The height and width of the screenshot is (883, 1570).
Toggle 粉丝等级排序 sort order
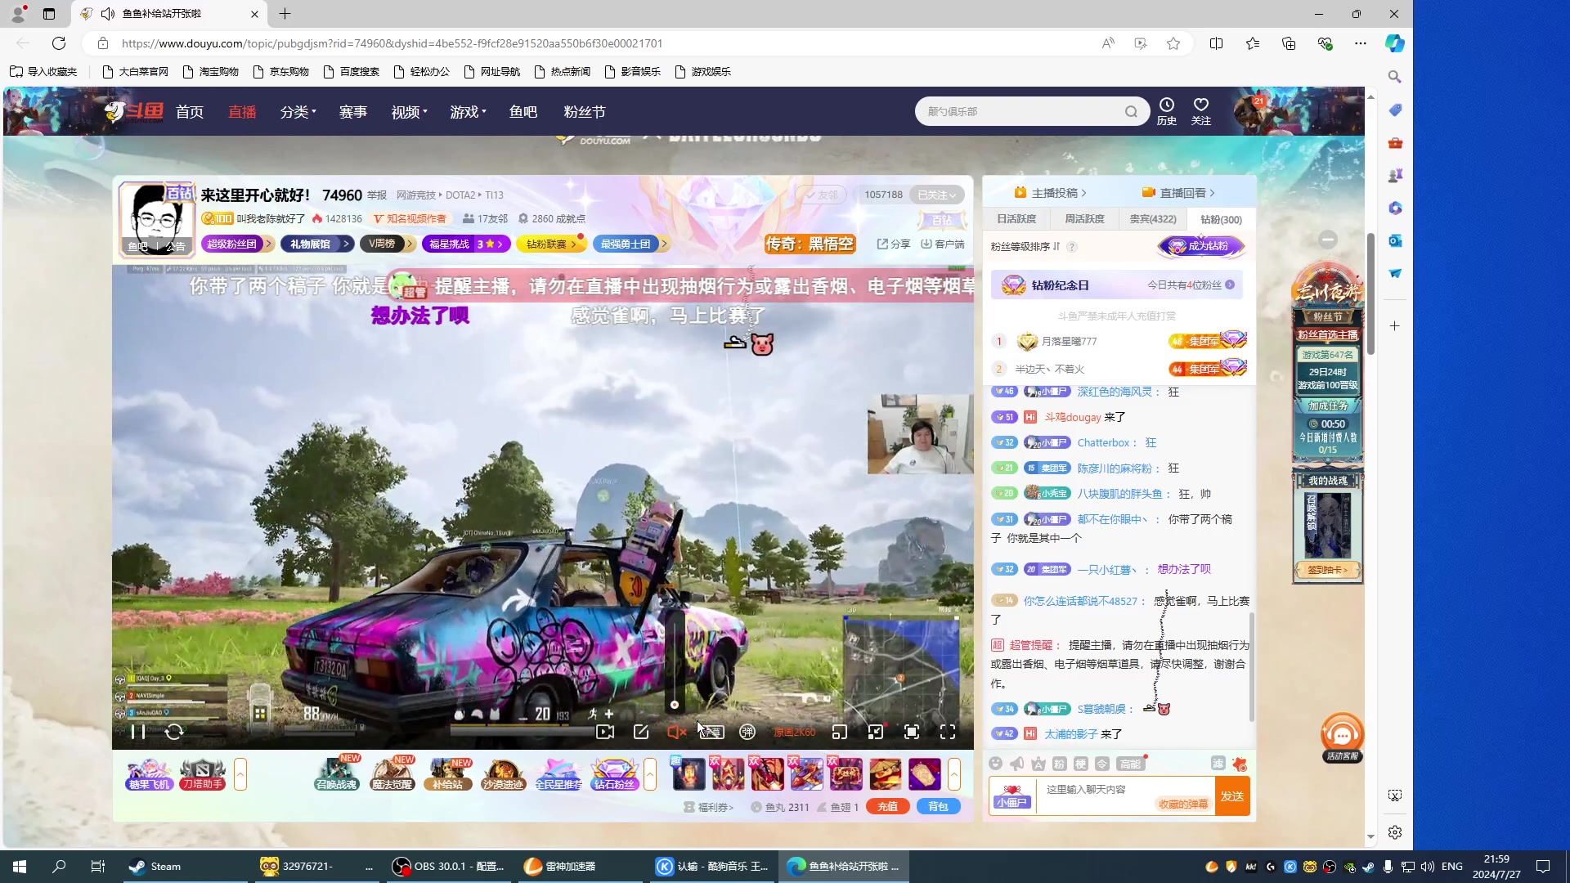[1025, 246]
